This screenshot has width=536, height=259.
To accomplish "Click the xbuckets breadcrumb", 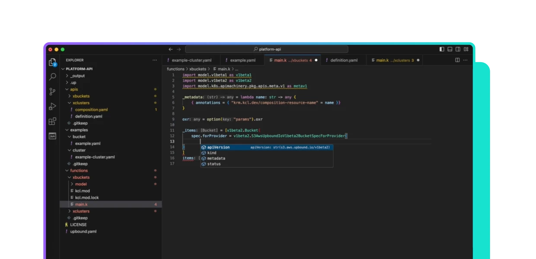I will [x=198, y=69].
